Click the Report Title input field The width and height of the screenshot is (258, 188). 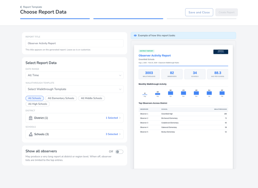(x=75, y=43)
